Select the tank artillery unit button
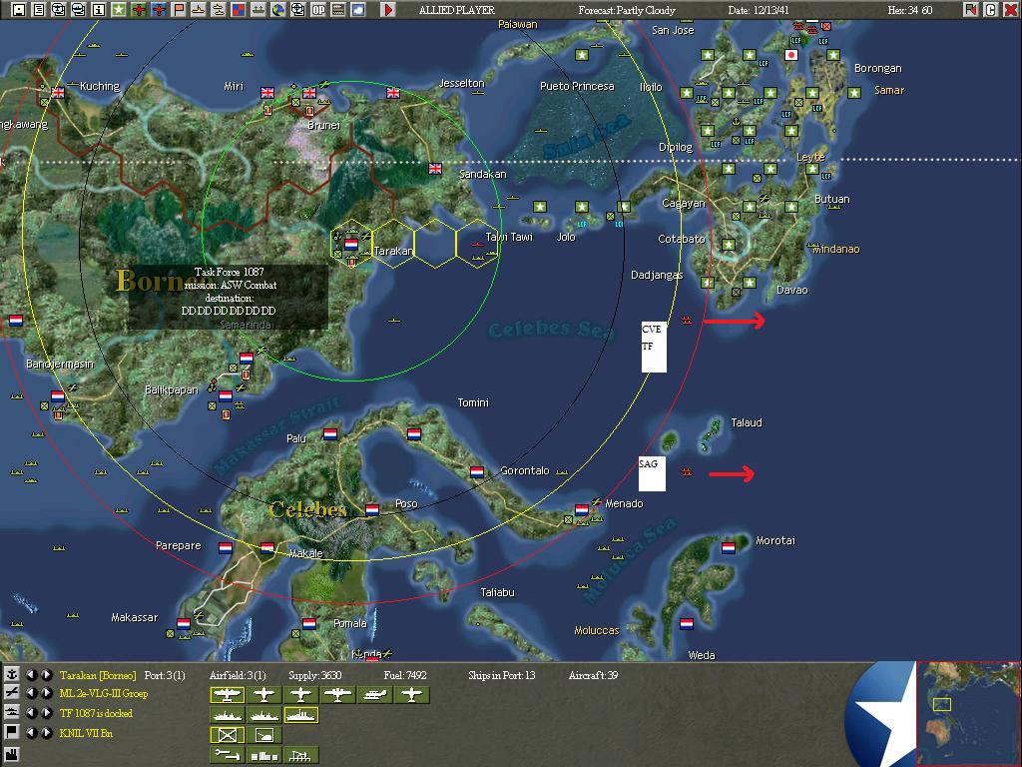The image size is (1022, 767). pos(263,734)
